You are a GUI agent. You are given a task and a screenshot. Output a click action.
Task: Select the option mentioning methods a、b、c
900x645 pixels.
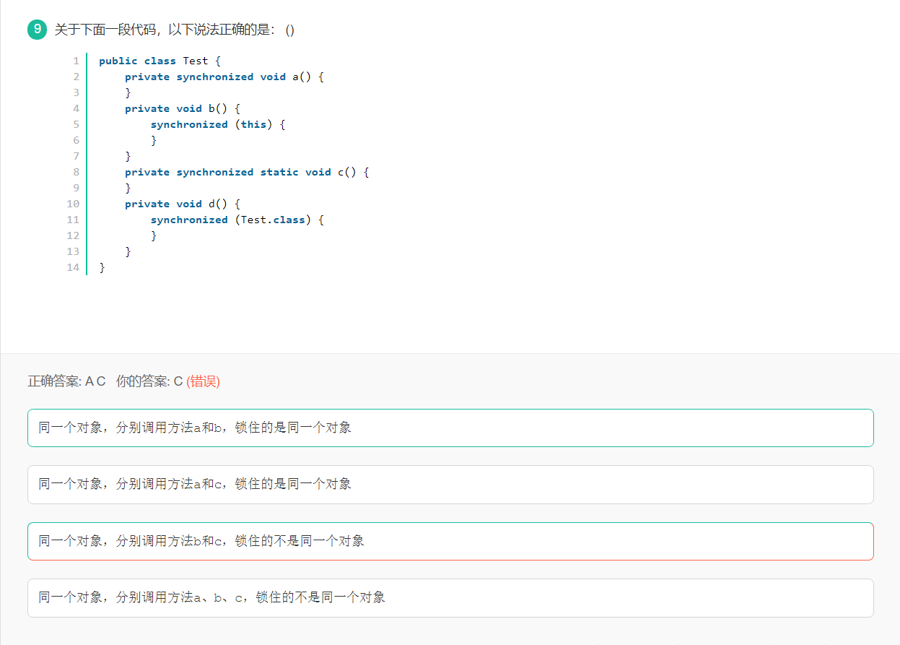(450, 597)
